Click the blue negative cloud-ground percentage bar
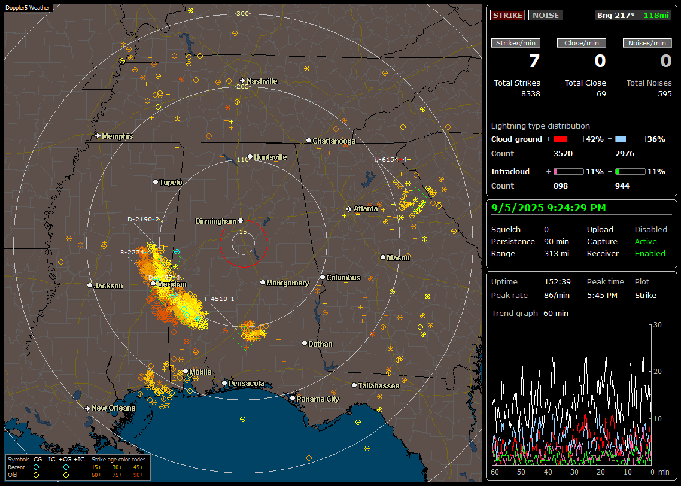The width and height of the screenshot is (681, 486). pos(630,139)
